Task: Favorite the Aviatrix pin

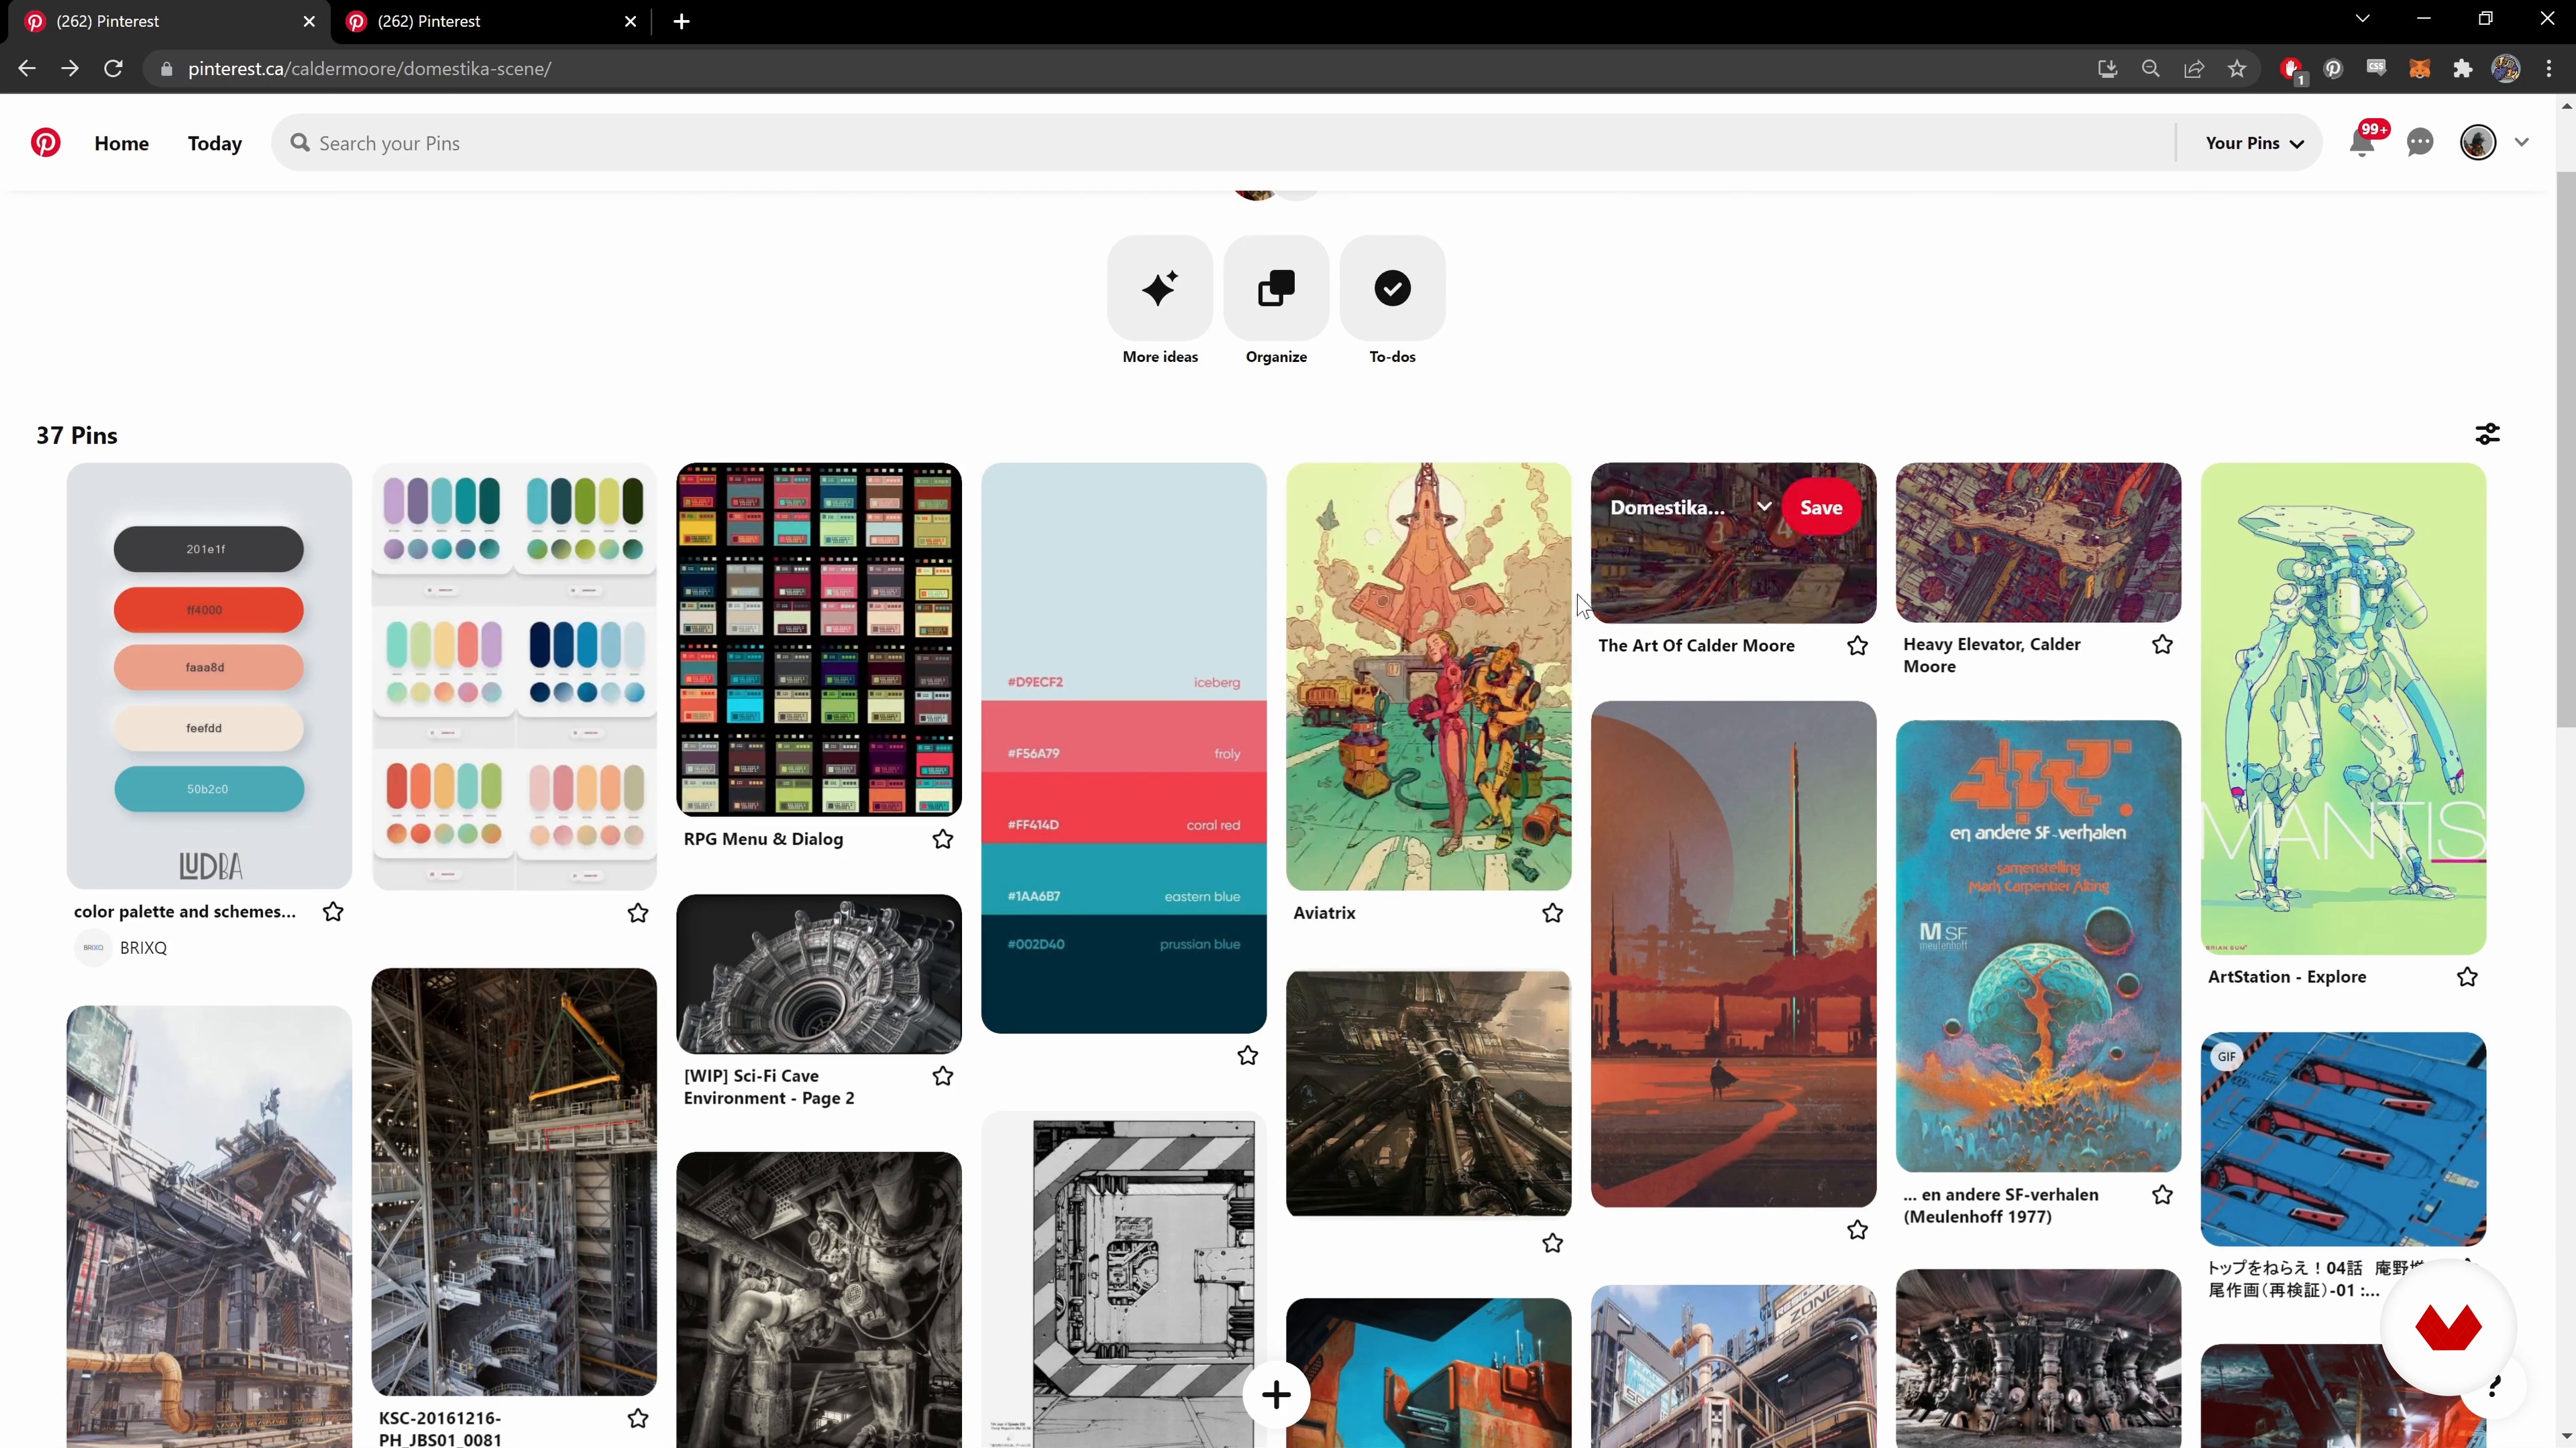Action: tap(1552, 912)
